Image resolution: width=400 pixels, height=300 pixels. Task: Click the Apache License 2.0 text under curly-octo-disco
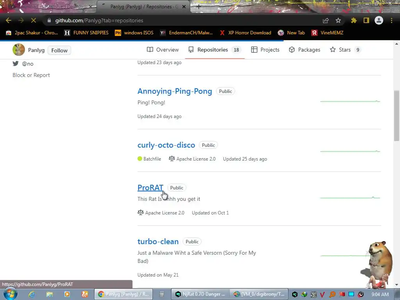[196, 159]
